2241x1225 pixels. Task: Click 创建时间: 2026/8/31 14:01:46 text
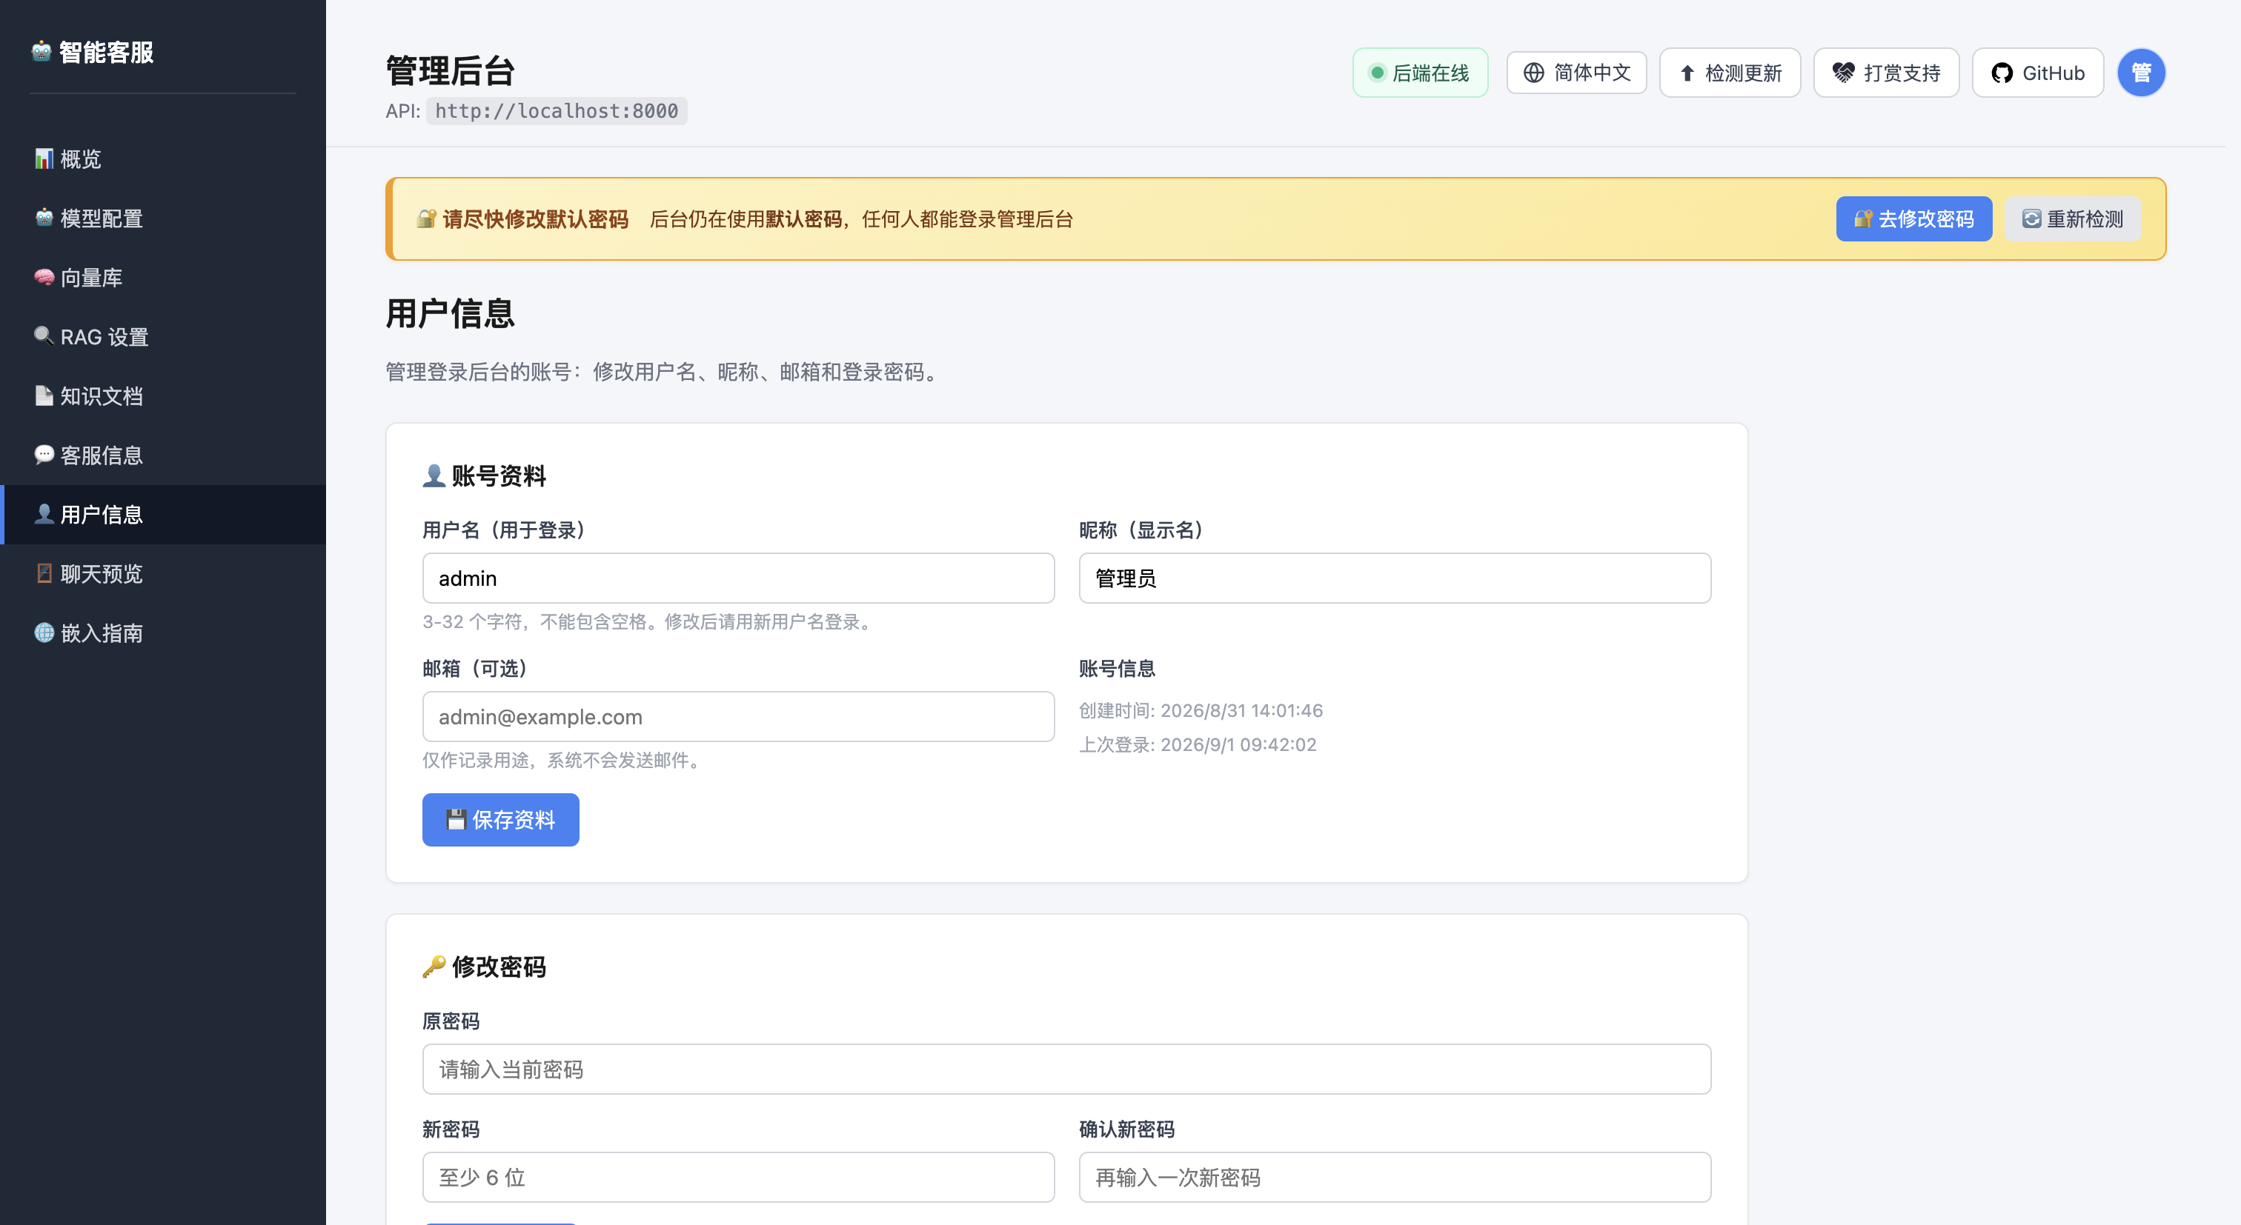(x=1201, y=710)
